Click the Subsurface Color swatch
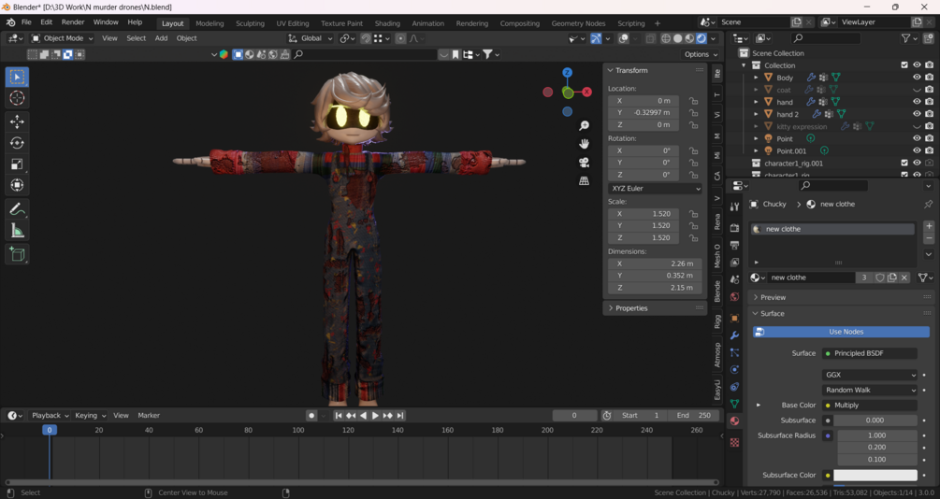Viewport: 940px width, 499px height. pos(875,476)
